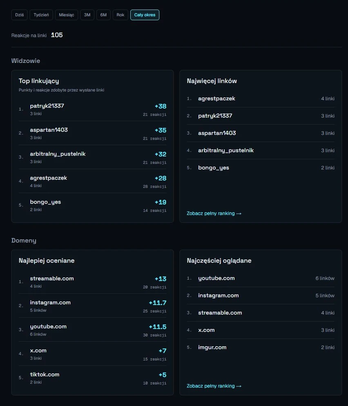Click imgur.com in Najczęściej oglądane
Image resolution: width=348 pixels, height=406 pixels.
[x=212, y=348]
